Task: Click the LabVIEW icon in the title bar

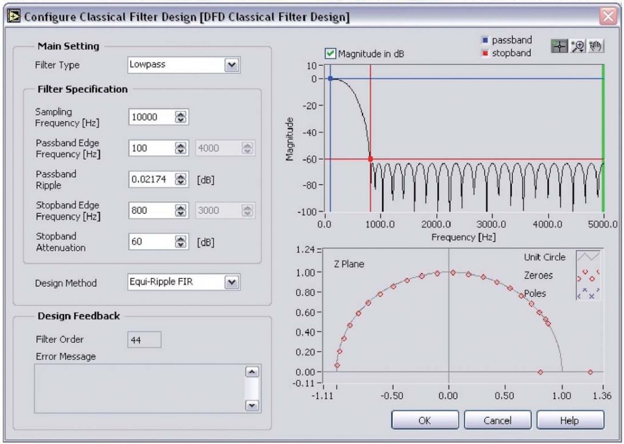Action: pyautogui.click(x=12, y=17)
